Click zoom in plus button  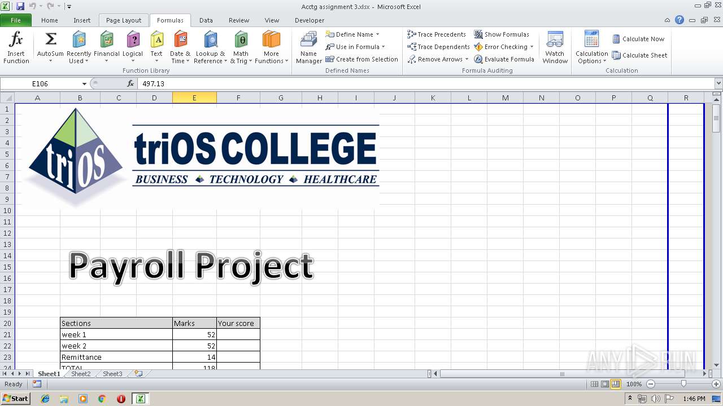click(x=716, y=384)
